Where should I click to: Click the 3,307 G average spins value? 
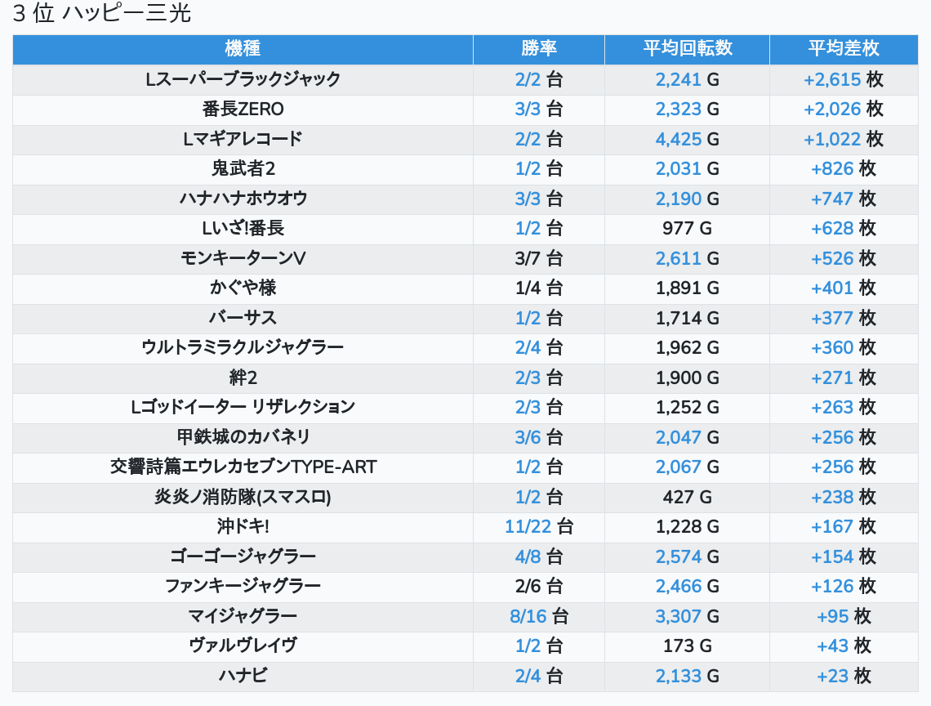[687, 616]
